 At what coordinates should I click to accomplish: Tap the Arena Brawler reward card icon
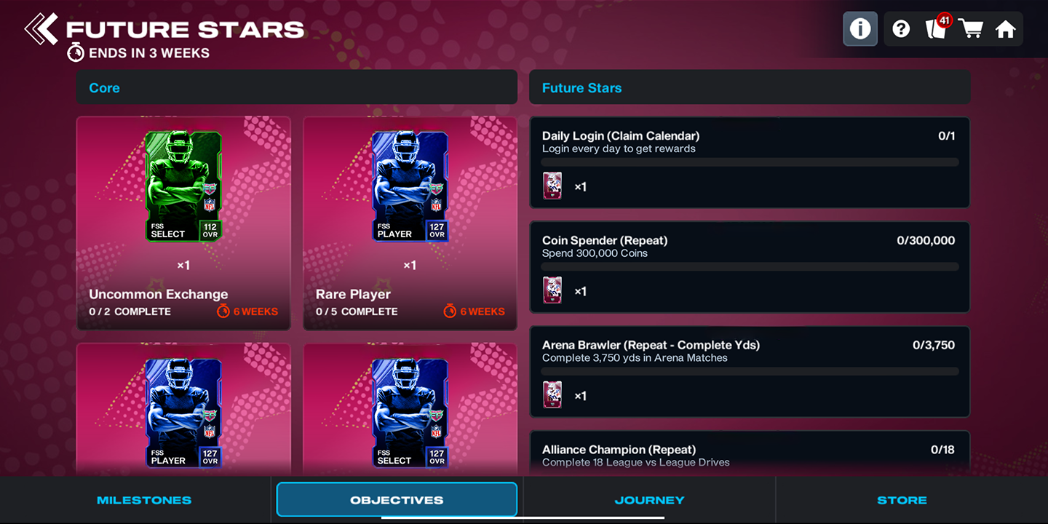coord(552,395)
